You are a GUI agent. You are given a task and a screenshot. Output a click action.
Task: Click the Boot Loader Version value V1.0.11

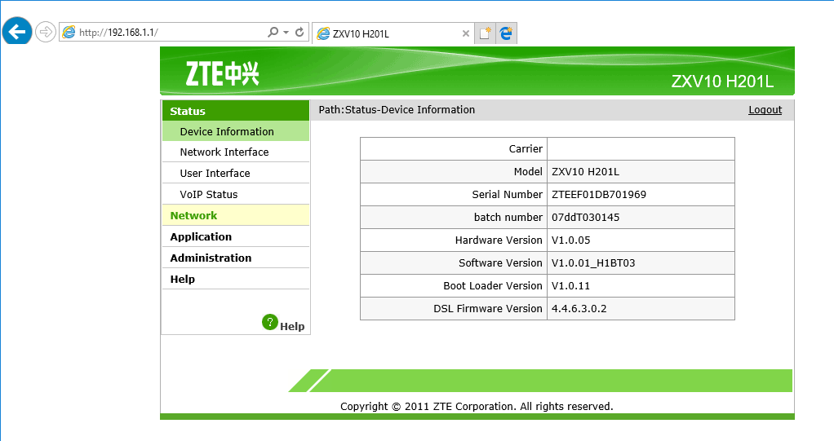570,286
